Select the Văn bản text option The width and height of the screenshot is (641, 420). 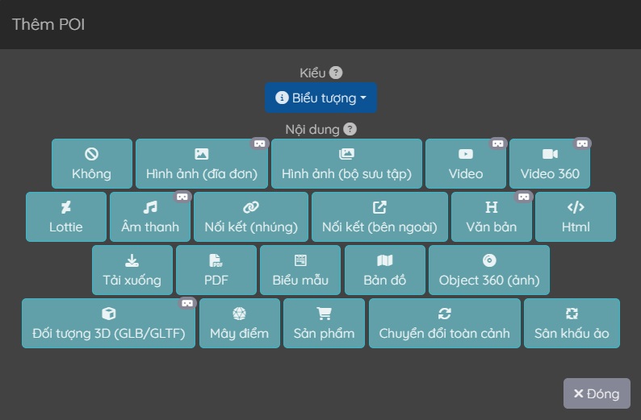tap(492, 217)
